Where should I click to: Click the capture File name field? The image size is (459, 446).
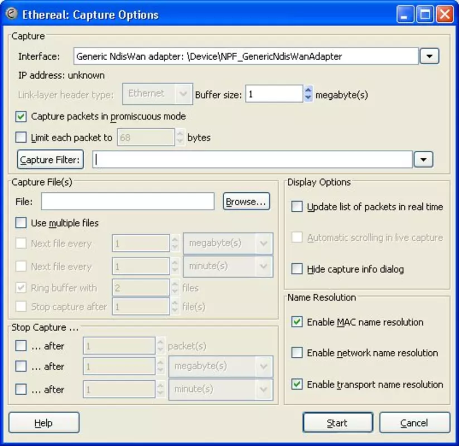[128, 201]
